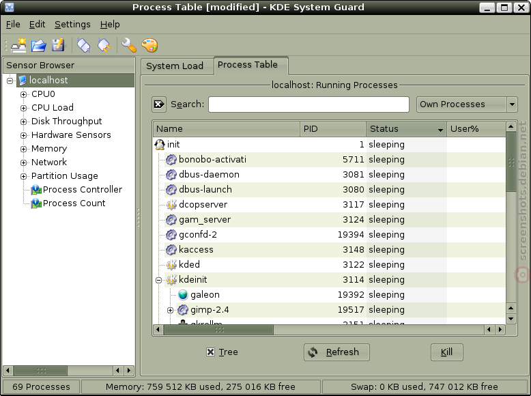531x396 pixels.
Task: Uncheck the Tree checkbox
Action: pos(210,352)
